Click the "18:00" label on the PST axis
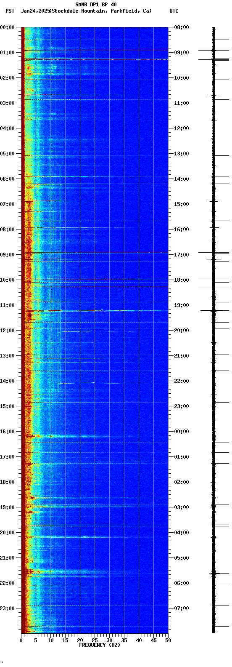232x667 pixels. point(7,482)
